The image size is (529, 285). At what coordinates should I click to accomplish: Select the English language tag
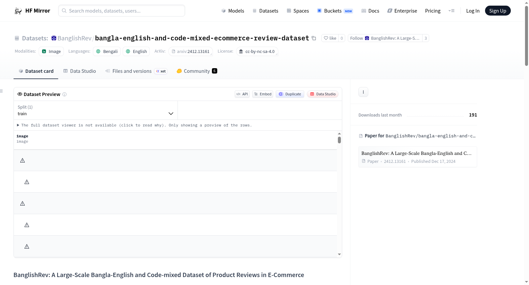(136, 52)
